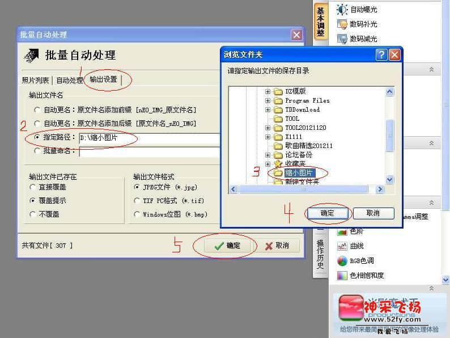The width and height of the screenshot is (450, 338).
Task: Click the TOOL folder icon
Action: [278, 119]
